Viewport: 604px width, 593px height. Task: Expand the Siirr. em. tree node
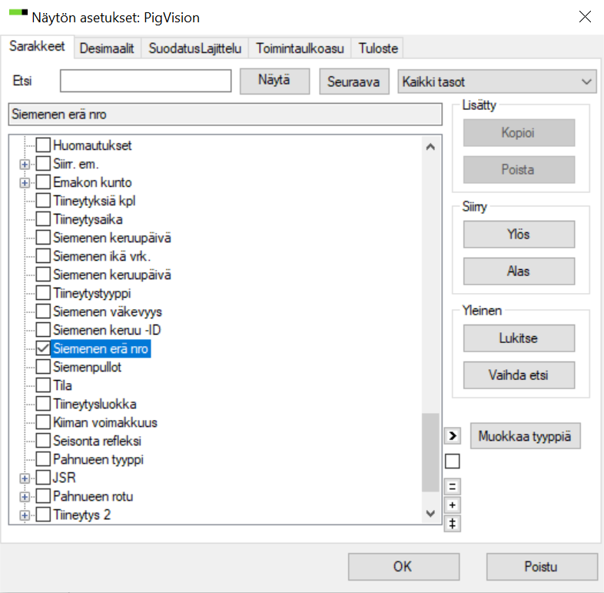(x=25, y=165)
